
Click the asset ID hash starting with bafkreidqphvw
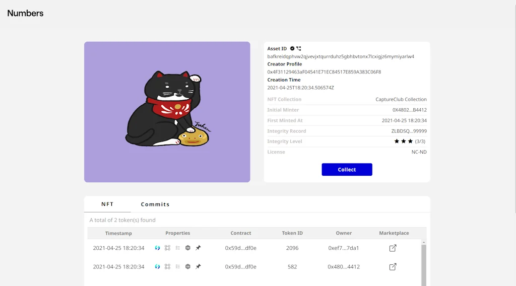341,56
